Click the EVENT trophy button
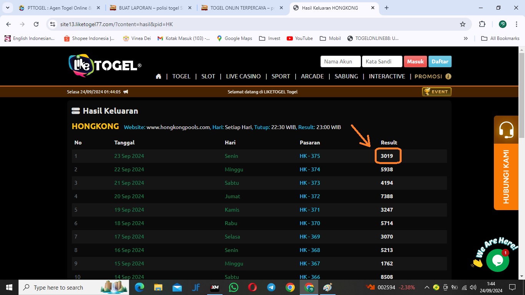This screenshot has height=295, width=525. 436,92
